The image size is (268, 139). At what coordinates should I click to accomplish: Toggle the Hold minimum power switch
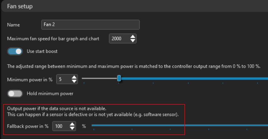tap(15, 94)
